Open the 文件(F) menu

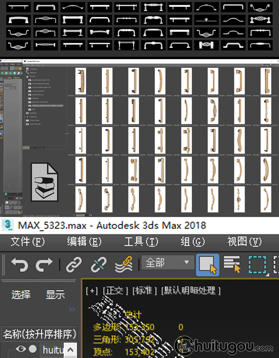pos(28,242)
